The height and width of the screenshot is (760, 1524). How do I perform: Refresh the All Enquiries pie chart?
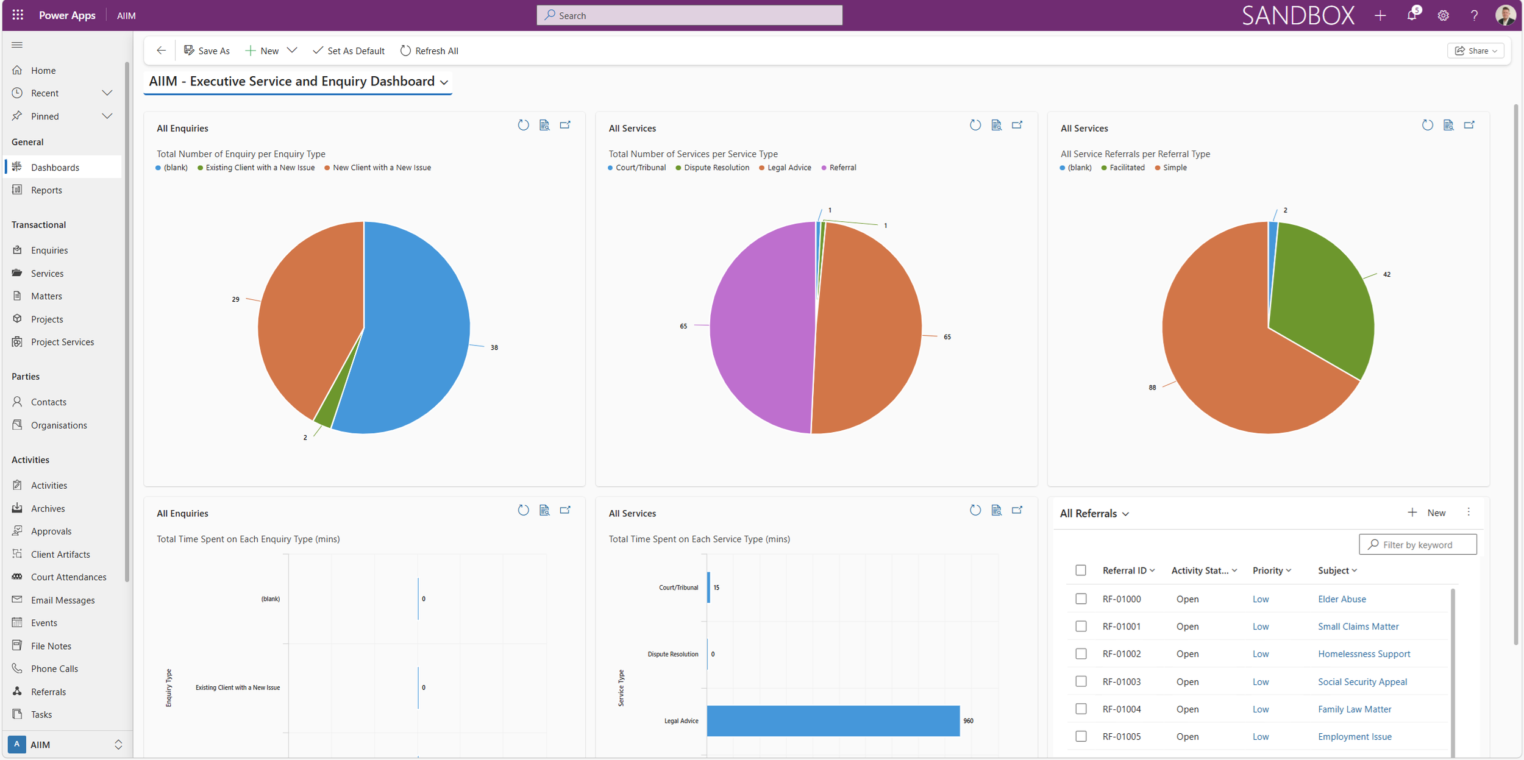tap(523, 125)
